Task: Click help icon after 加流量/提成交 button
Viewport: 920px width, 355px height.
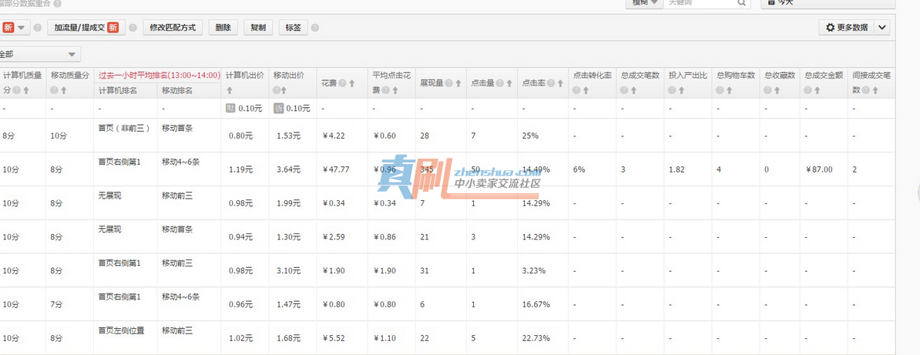Action: 133,28
